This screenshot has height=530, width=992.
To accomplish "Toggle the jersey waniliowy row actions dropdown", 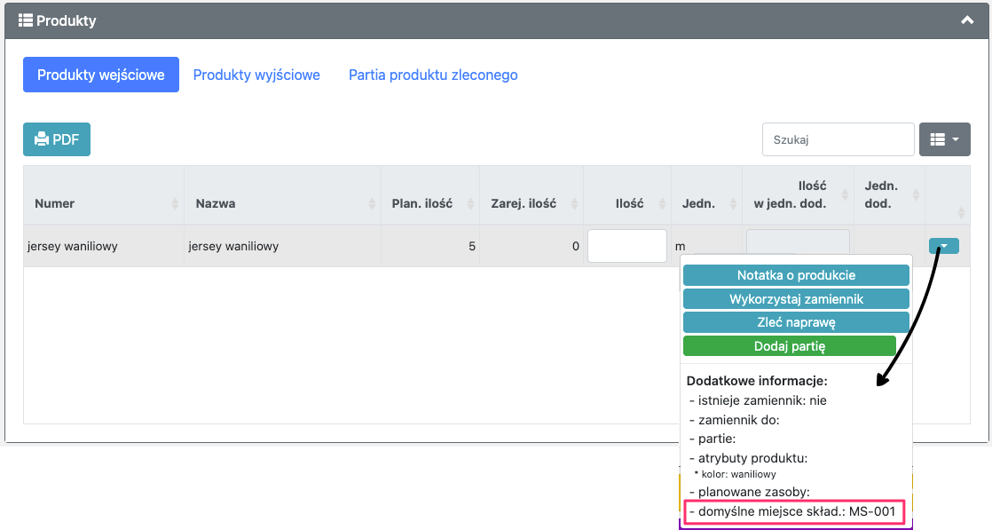I will tap(944, 246).
